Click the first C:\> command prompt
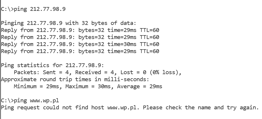Image resolution: width=262 pixels, height=119 pixels. (7, 9)
